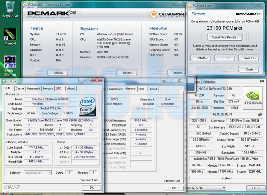
Task: Click Submit Your Results button
Action: pyautogui.click(x=225, y=37)
